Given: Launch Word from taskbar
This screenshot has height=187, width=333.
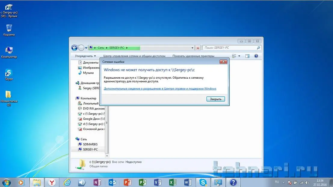Looking at the screenshot, I should pyautogui.click(x=188, y=182).
